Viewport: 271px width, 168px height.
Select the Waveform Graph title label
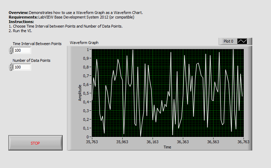84,43
